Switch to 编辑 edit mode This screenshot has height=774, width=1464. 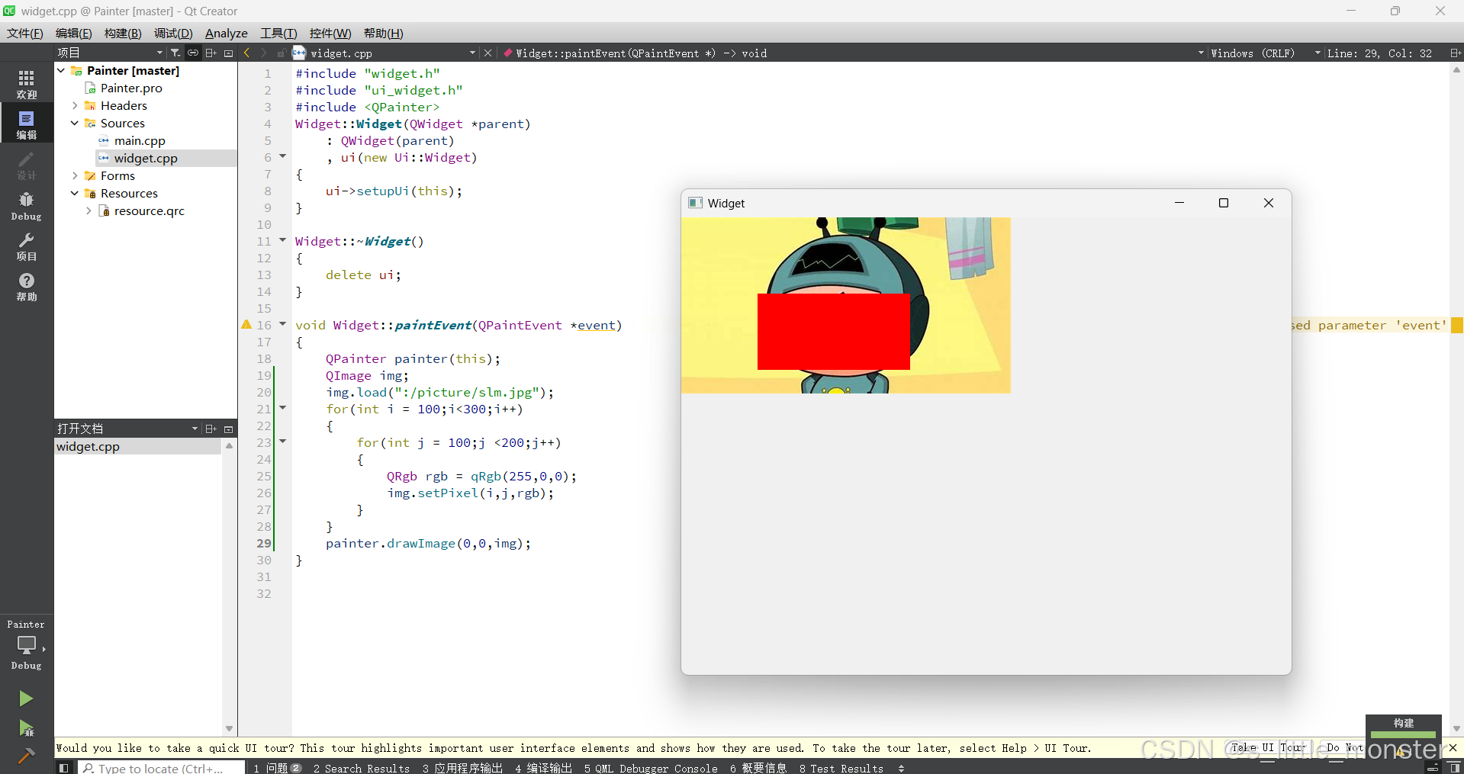27,124
